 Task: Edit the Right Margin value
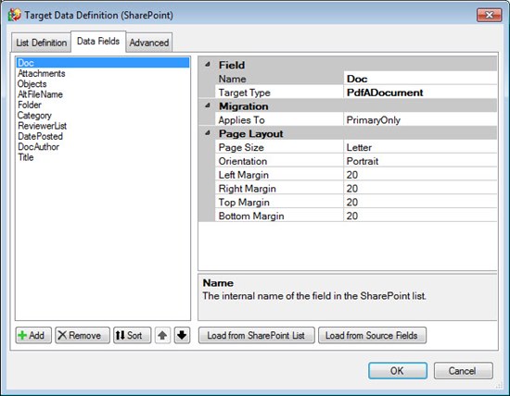pyautogui.click(x=420, y=188)
